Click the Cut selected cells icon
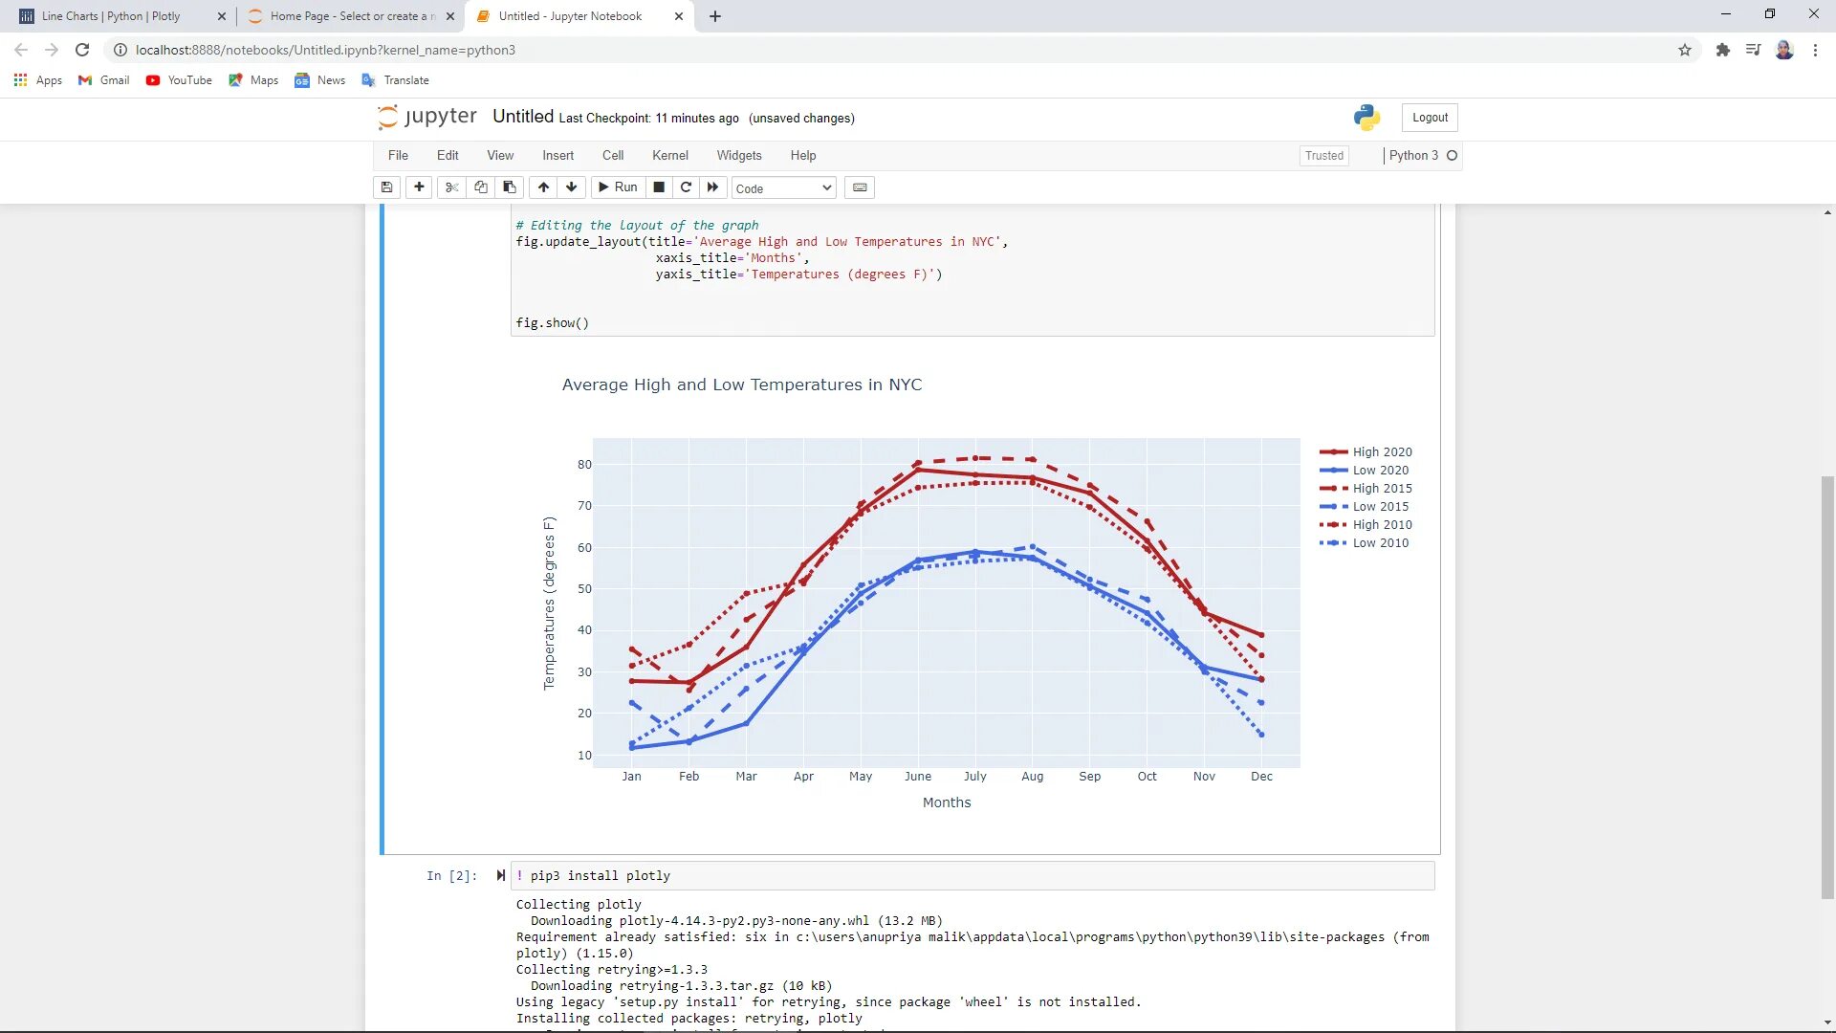 [x=448, y=187]
